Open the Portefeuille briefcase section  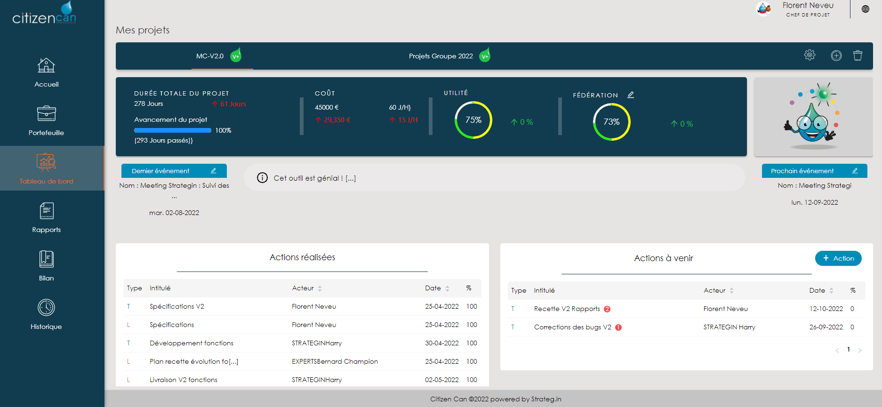pyautogui.click(x=46, y=121)
